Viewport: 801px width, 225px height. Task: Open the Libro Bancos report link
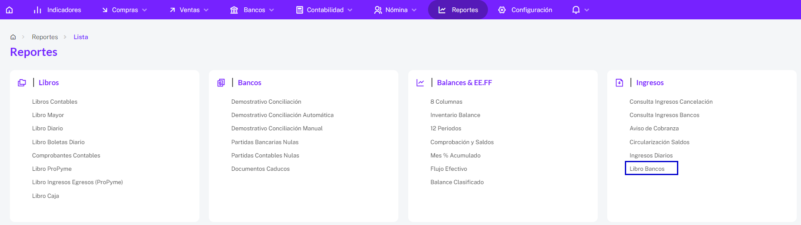click(x=647, y=169)
